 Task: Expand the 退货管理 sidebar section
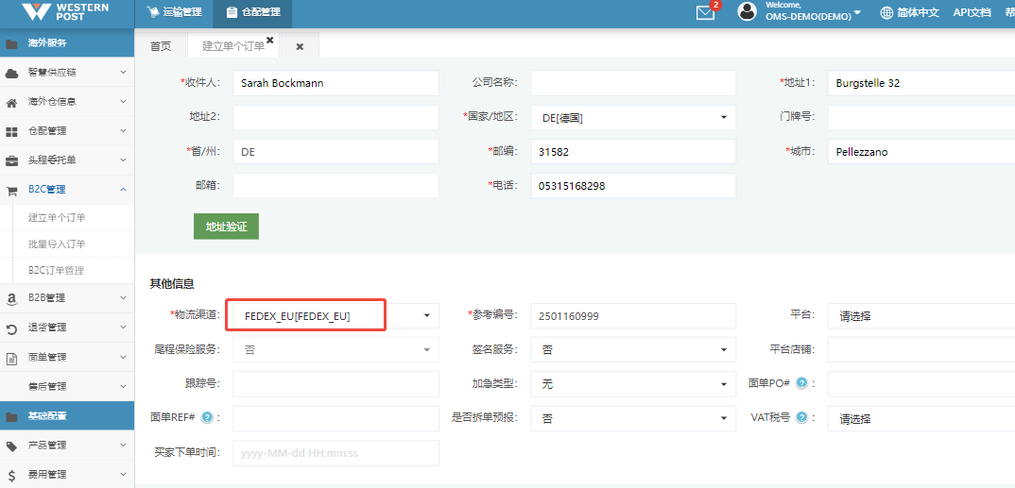coord(67,328)
